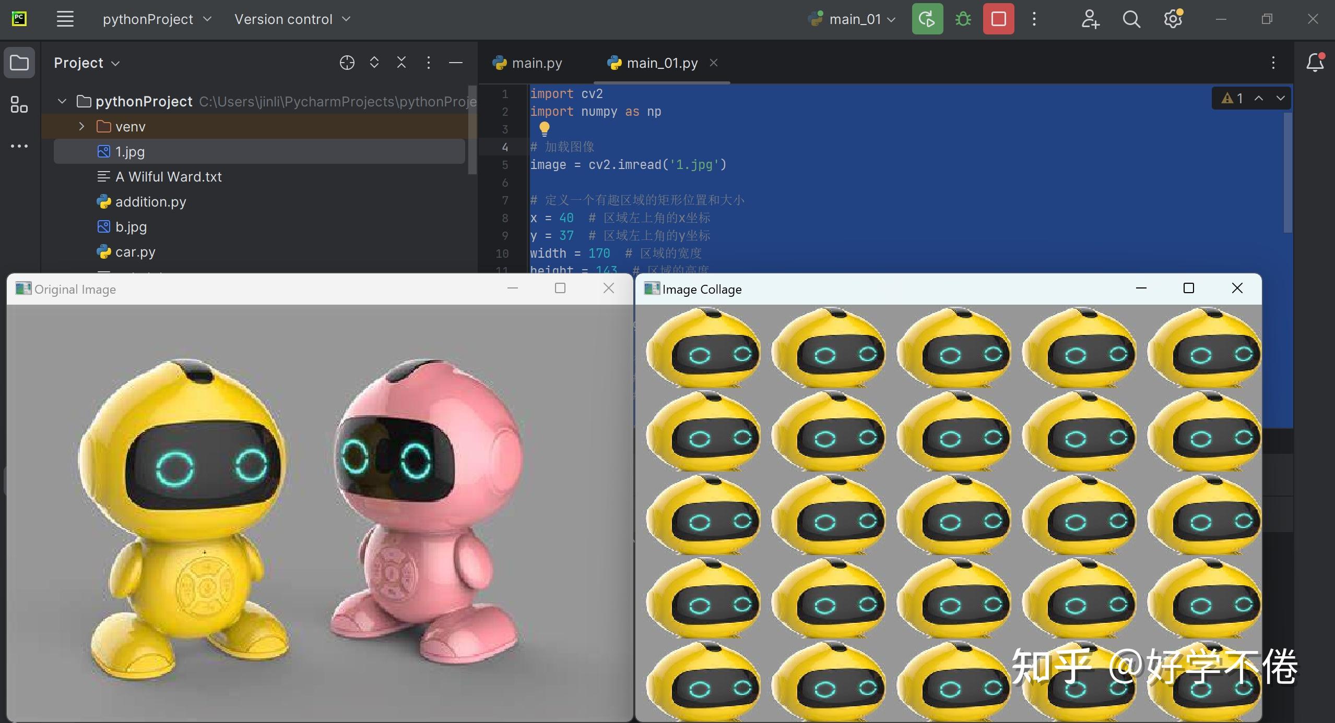Hide the Project tool window
1335x723 pixels.
coord(455,63)
